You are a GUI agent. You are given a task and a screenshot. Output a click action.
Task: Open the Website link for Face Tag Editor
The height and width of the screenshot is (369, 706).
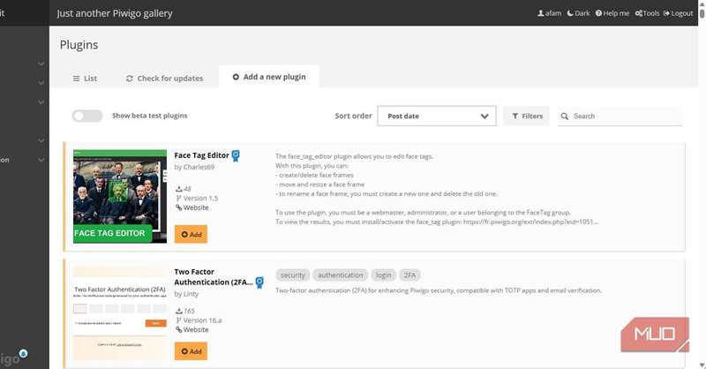pos(195,207)
